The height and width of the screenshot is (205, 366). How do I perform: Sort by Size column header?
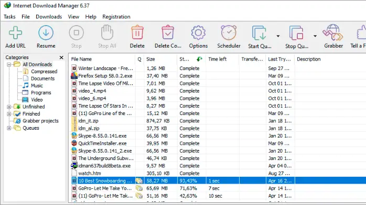tap(160, 59)
